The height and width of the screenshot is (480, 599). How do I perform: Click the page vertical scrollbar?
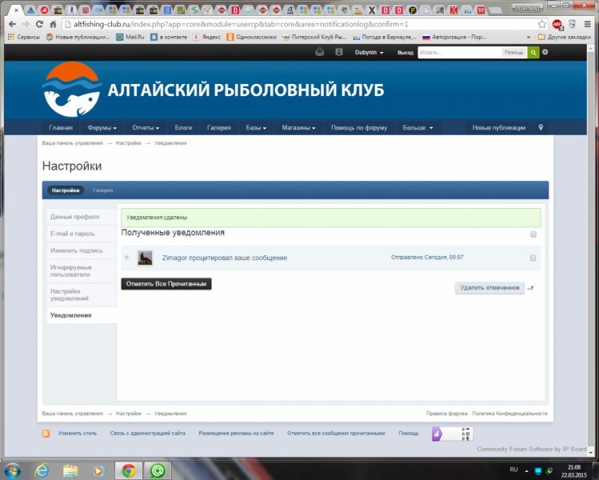coord(590,249)
